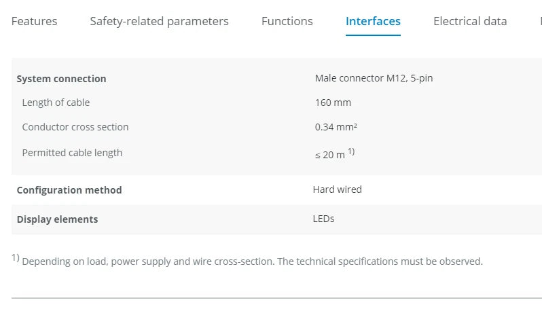Click the Permitted cable length label

[72, 153]
